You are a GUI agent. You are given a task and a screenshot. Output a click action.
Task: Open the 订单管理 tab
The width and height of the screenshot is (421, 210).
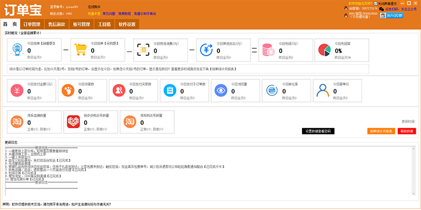click(32, 25)
